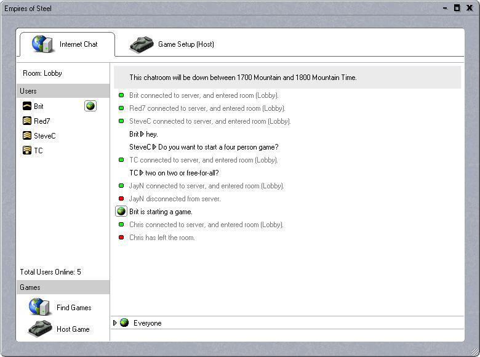Choose the Everyone recipient label

coord(148,323)
